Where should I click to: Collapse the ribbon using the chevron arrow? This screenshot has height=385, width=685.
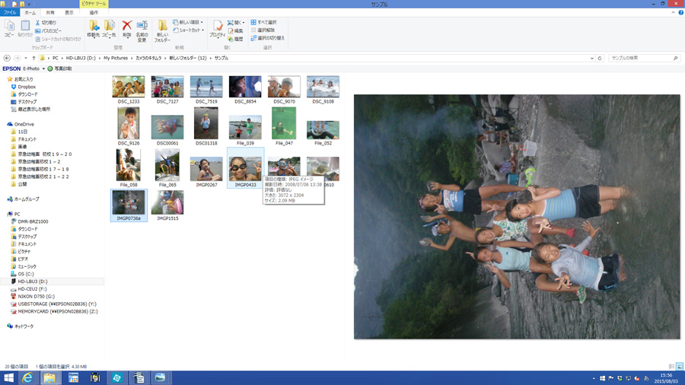(x=673, y=13)
